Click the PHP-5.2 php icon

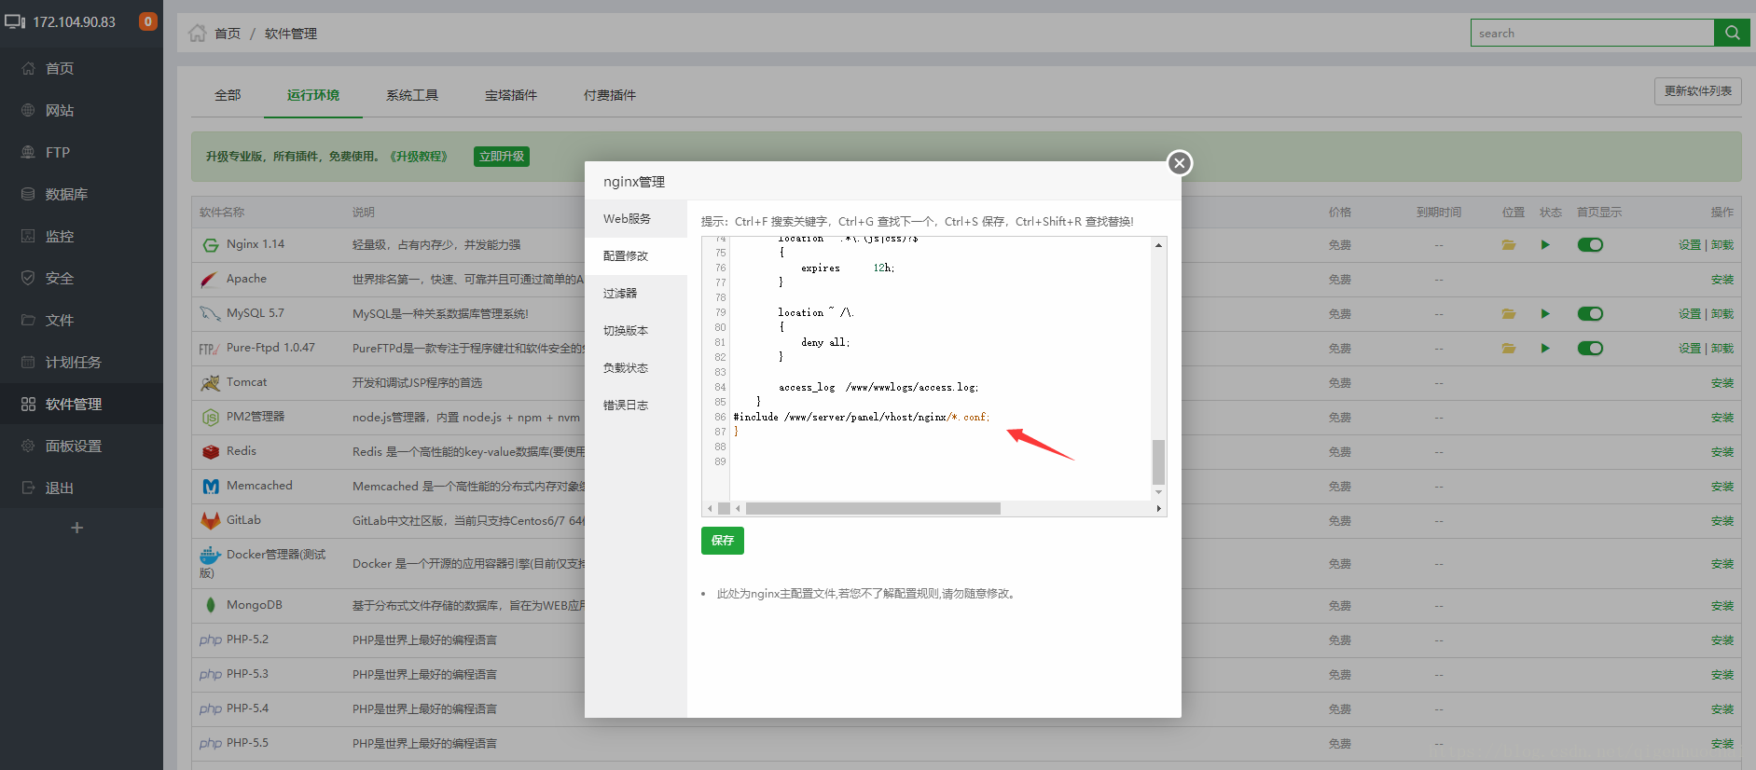point(211,640)
